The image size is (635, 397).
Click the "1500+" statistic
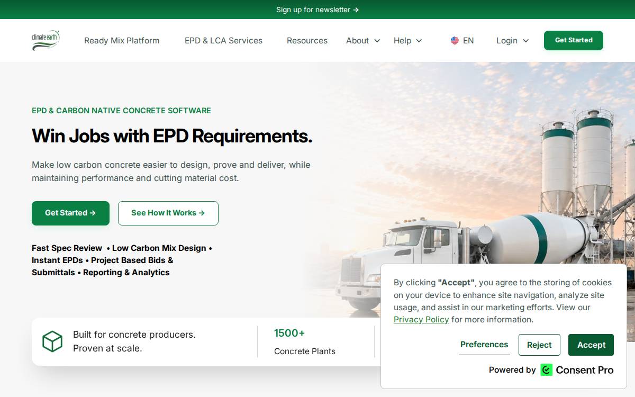(x=289, y=333)
